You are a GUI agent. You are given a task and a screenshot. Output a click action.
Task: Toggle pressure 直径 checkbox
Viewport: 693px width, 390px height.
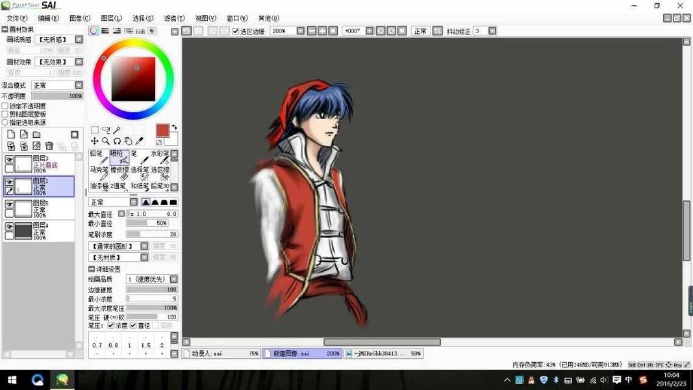[133, 326]
